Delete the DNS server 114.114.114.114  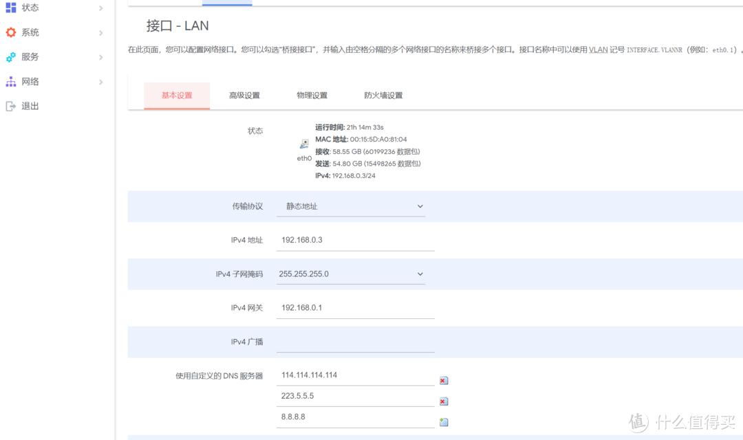pyautogui.click(x=443, y=380)
